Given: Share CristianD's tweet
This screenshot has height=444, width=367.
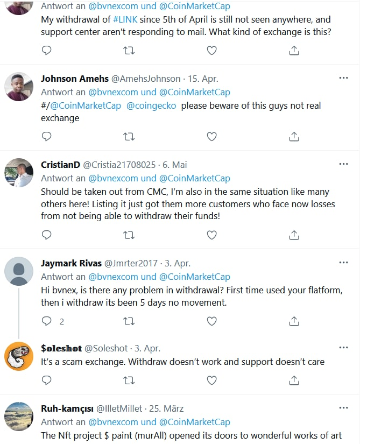Looking at the screenshot, I should [294, 235].
